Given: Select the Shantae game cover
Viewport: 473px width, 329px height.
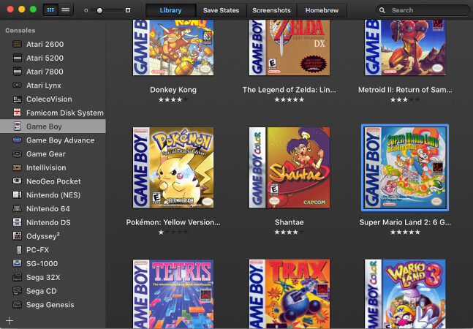Looking at the screenshot, I should pos(288,168).
